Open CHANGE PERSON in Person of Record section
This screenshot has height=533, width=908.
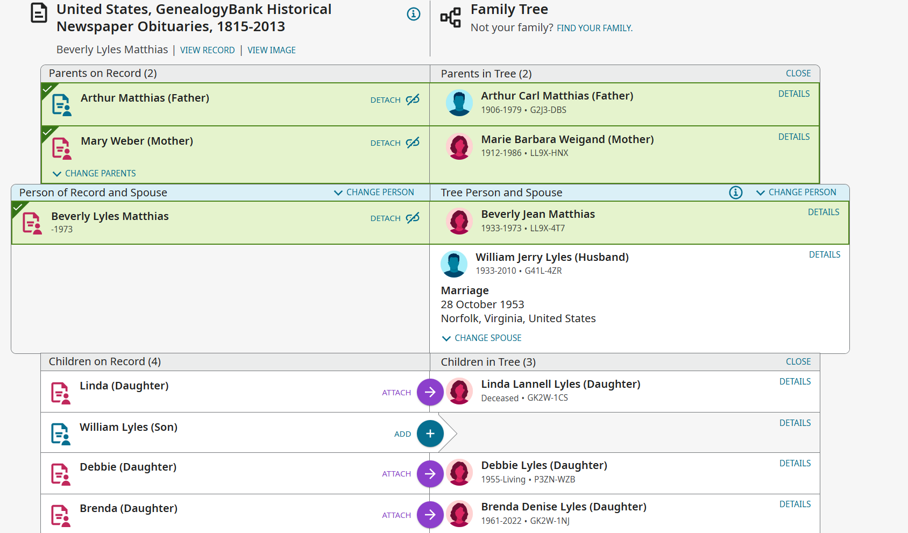(373, 192)
